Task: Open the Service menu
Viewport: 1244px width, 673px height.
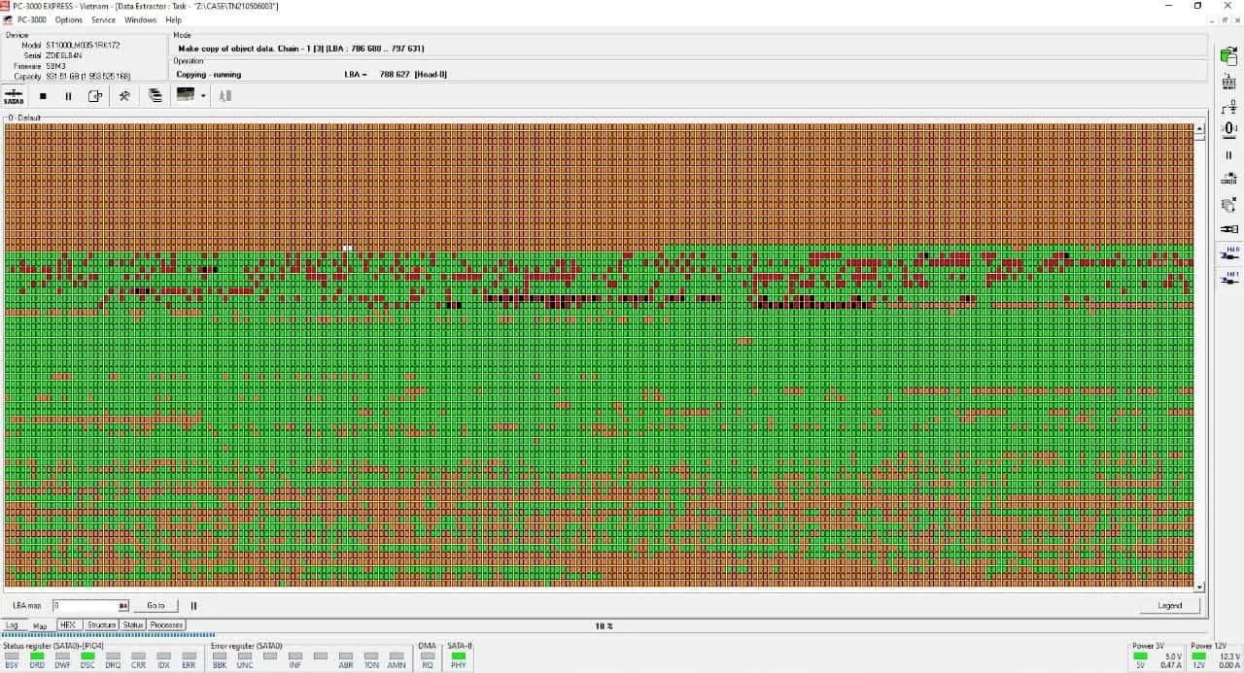Action: (x=103, y=19)
